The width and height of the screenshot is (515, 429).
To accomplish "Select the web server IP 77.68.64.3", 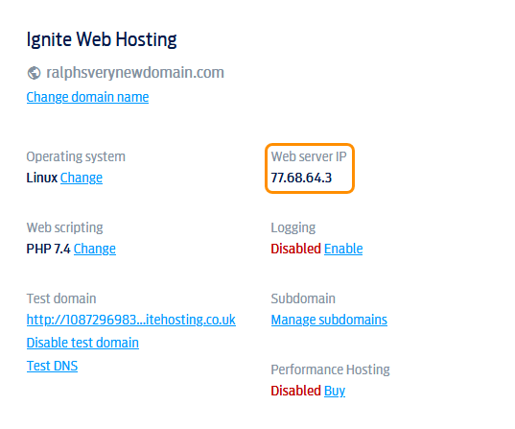I will [x=301, y=178].
